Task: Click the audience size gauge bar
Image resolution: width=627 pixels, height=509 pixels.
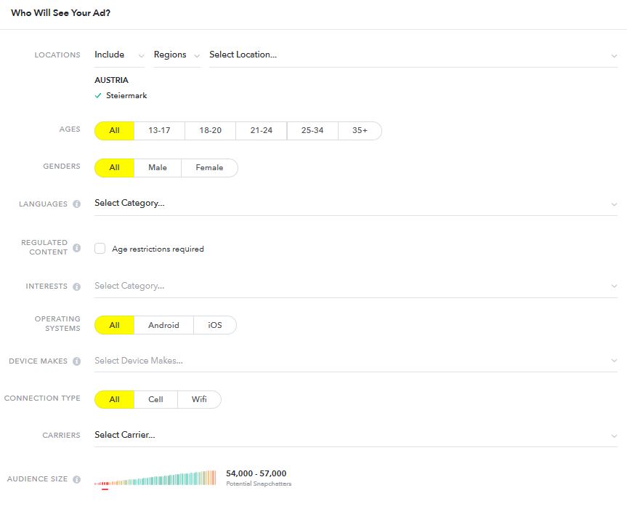Action: (x=155, y=478)
